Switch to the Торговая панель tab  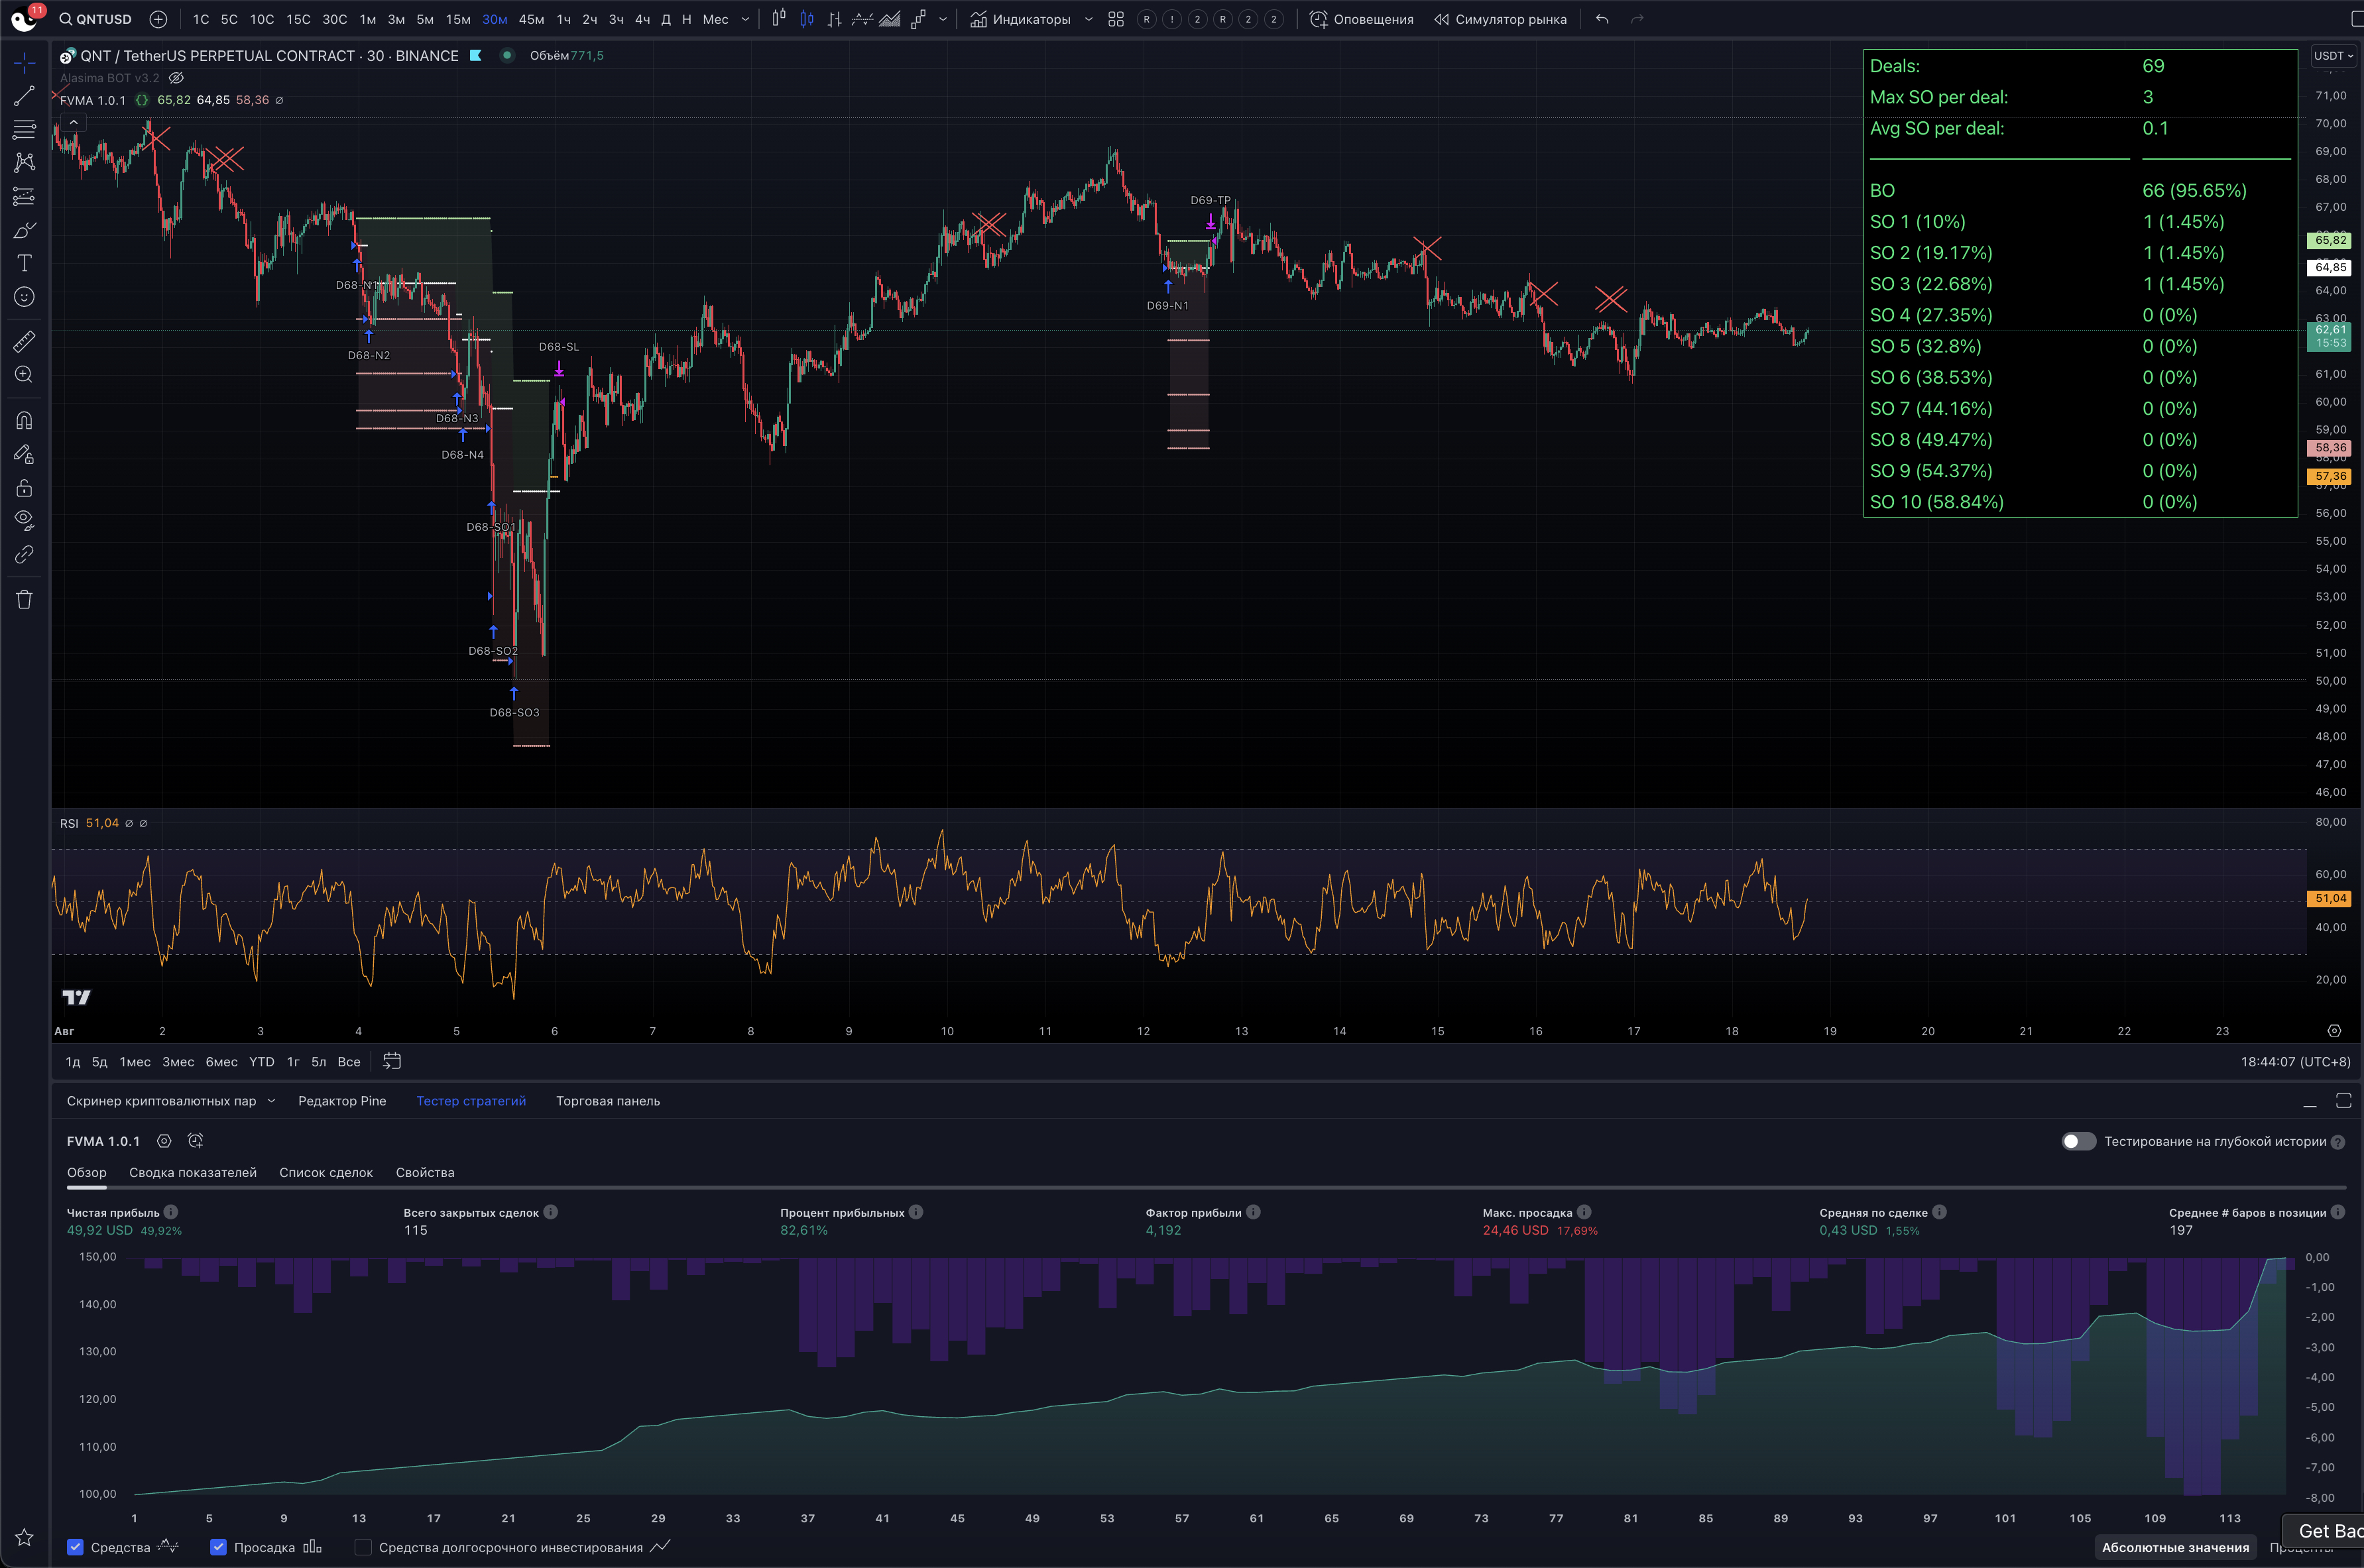[608, 1101]
